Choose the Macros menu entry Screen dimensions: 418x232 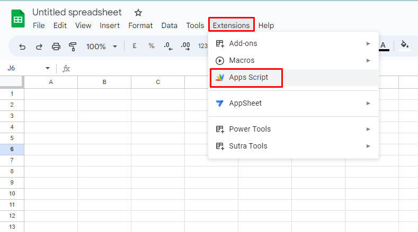point(294,61)
